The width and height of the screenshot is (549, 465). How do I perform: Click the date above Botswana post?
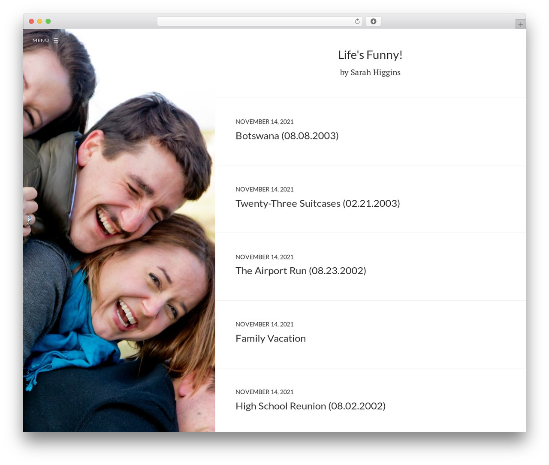(265, 122)
